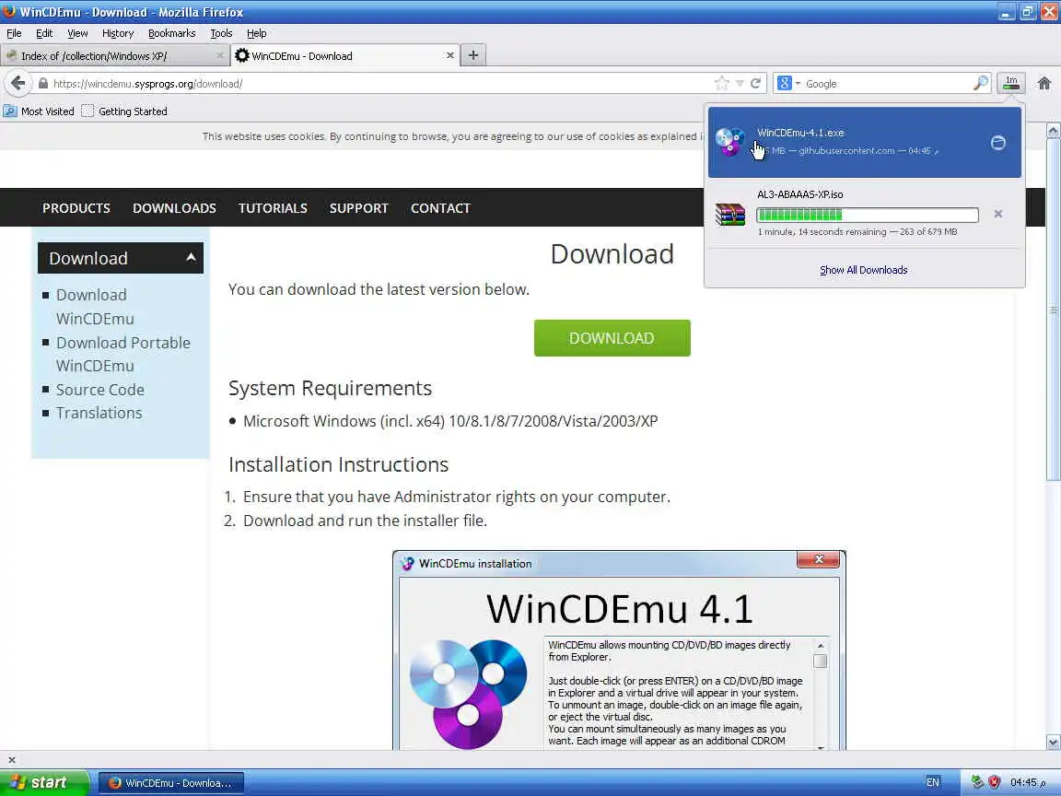
Task: Click the Firefox logo in title bar
Action: 9,11
